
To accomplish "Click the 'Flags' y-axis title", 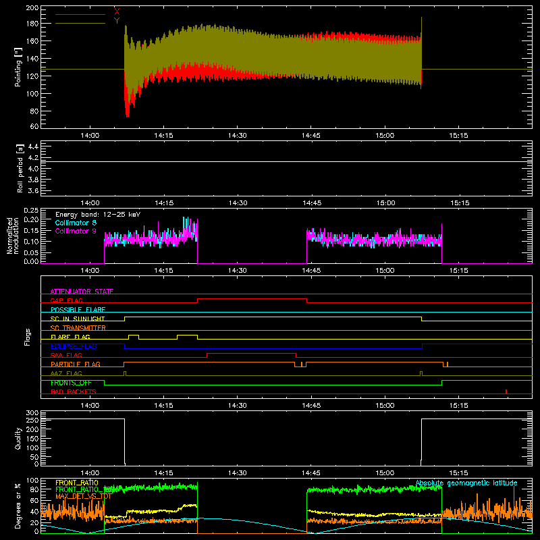I will (27, 337).
